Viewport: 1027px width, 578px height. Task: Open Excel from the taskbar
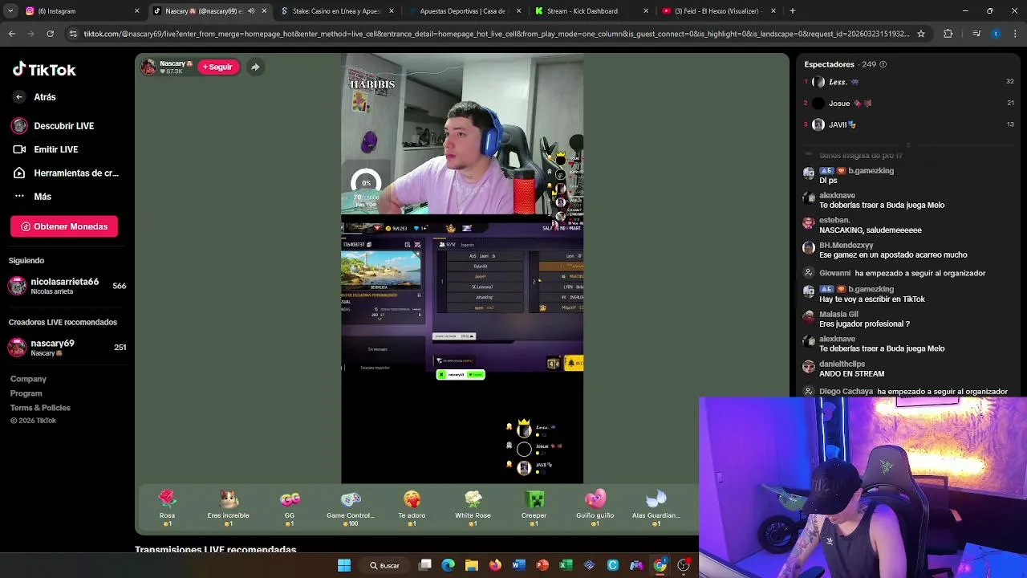click(566, 566)
